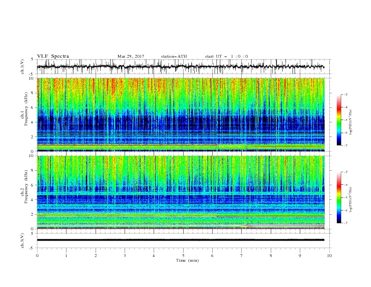This screenshot has height=287, width=371.
Task: Click the ch.3 voltage trace
Action: [180, 240]
